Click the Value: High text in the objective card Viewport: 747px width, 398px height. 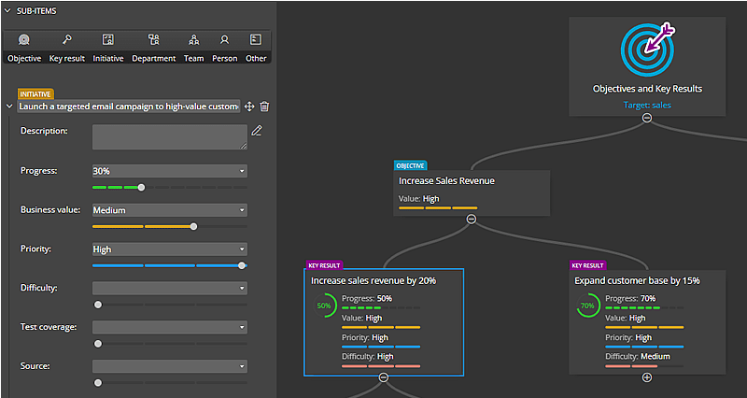point(418,199)
